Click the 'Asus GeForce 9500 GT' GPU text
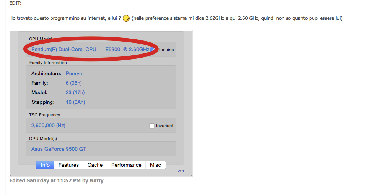 coord(59,149)
